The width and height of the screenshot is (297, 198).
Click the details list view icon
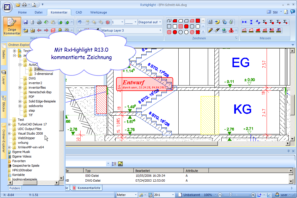click(114, 164)
